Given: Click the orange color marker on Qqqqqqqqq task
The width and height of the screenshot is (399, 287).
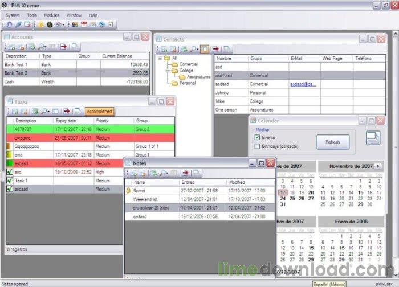Looking at the screenshot, I should [x=8, y=146].
